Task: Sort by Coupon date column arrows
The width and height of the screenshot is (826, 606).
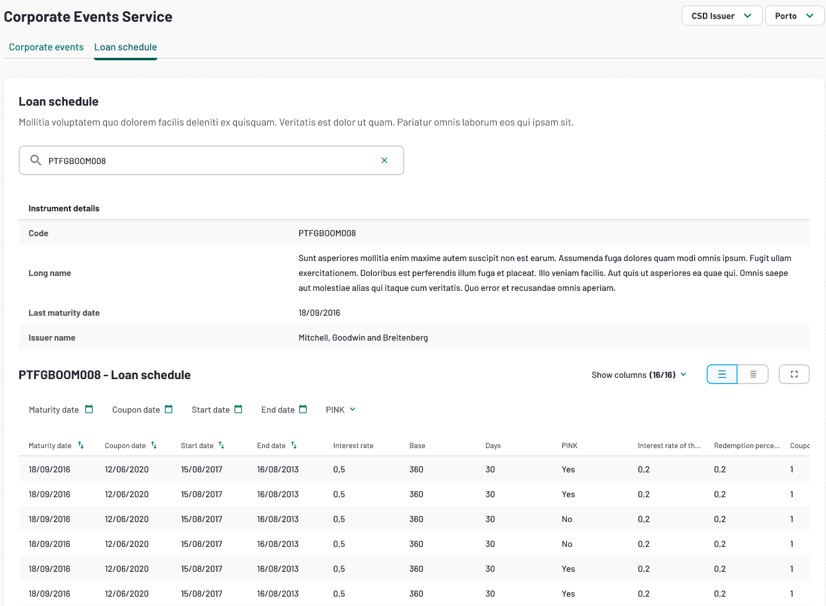Action: pos(154,445)
